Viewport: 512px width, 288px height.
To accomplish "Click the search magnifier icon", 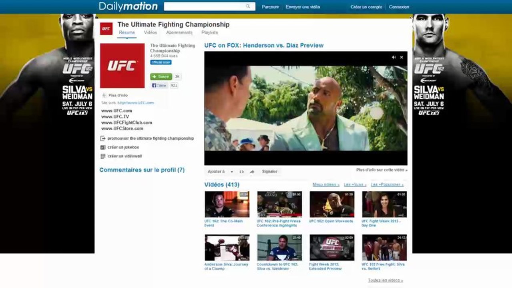I will (x=248, y=6).
